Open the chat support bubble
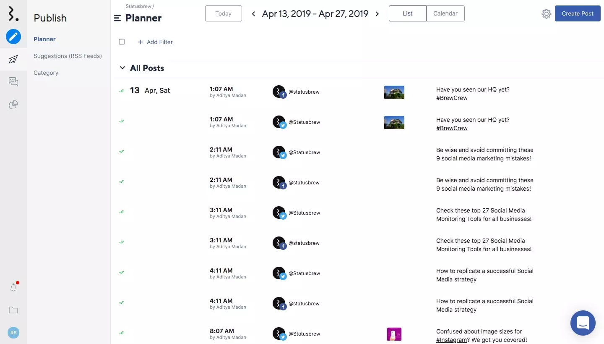604x344 pixels. (583, 323)
